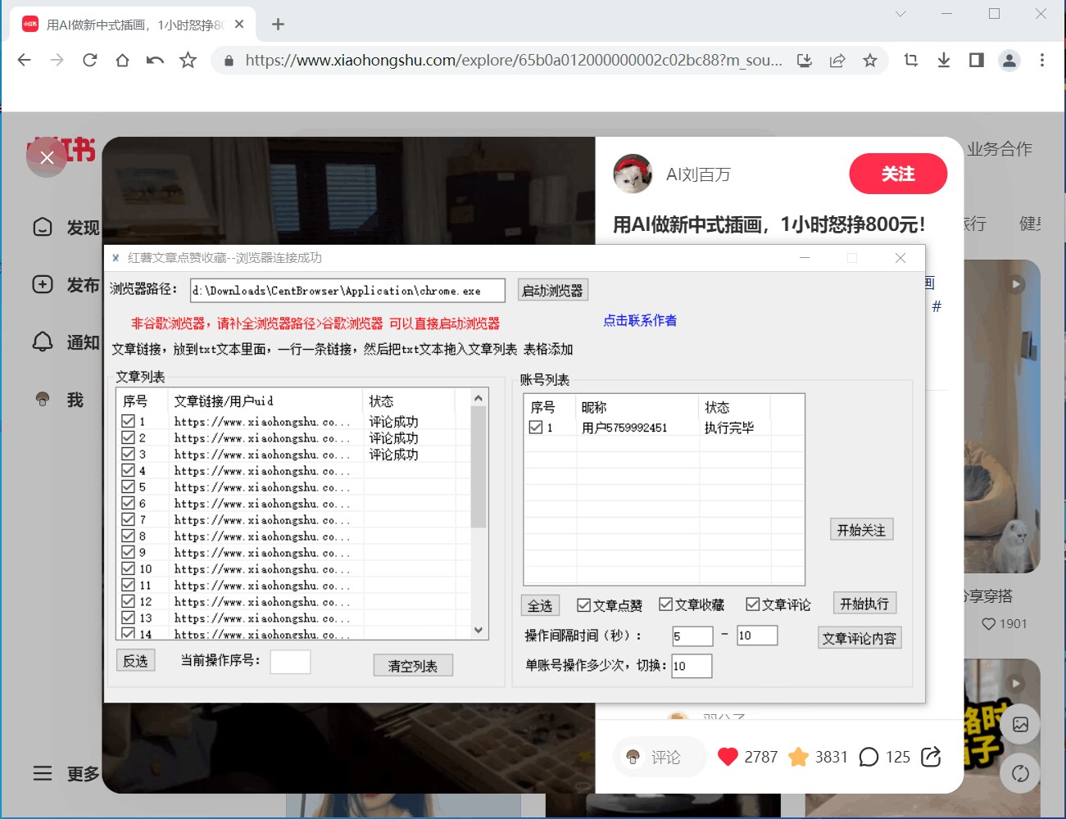Open the Chrome three-dot menu
Viewport: 1066px width, 819px height.
coord(1041,60)
